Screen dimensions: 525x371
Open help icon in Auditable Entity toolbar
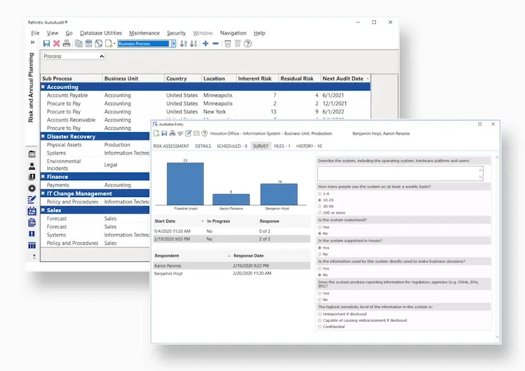tap(205, 133)
